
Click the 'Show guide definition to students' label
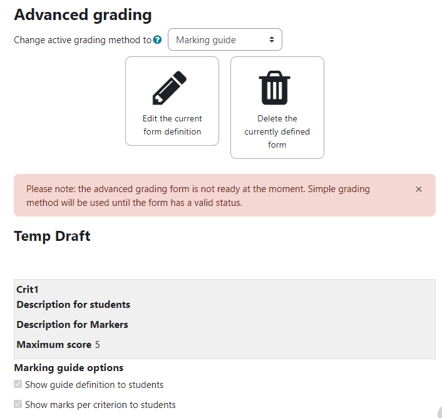point(94,385)
